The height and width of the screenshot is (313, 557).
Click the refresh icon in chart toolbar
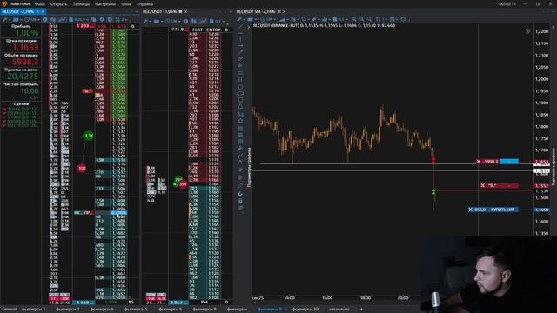403,19
